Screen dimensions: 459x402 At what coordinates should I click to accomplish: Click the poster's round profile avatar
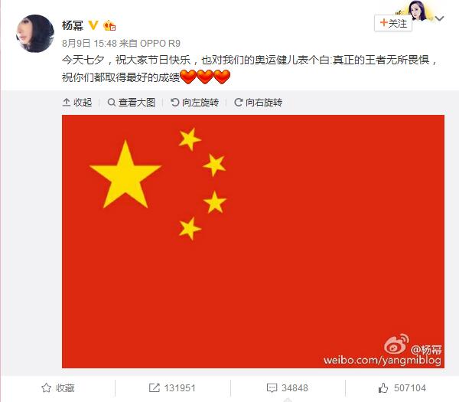(x=35, y=34)
